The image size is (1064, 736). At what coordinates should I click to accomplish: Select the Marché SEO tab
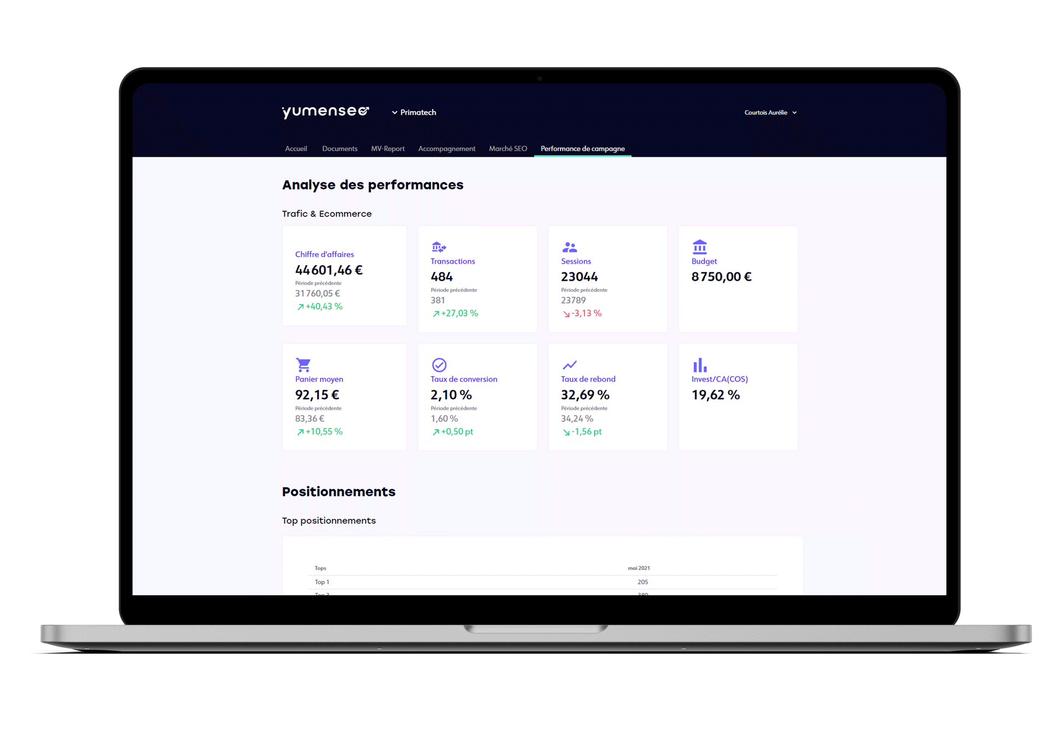[508, 148]
